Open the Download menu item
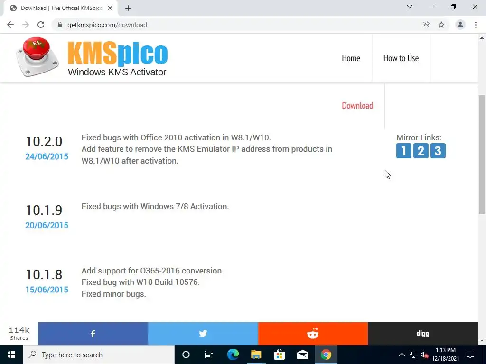 [357, 106]
